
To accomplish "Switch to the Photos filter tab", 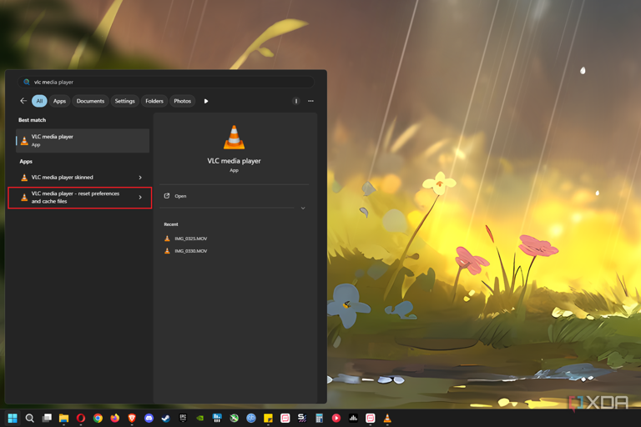I will pos(182,101).
